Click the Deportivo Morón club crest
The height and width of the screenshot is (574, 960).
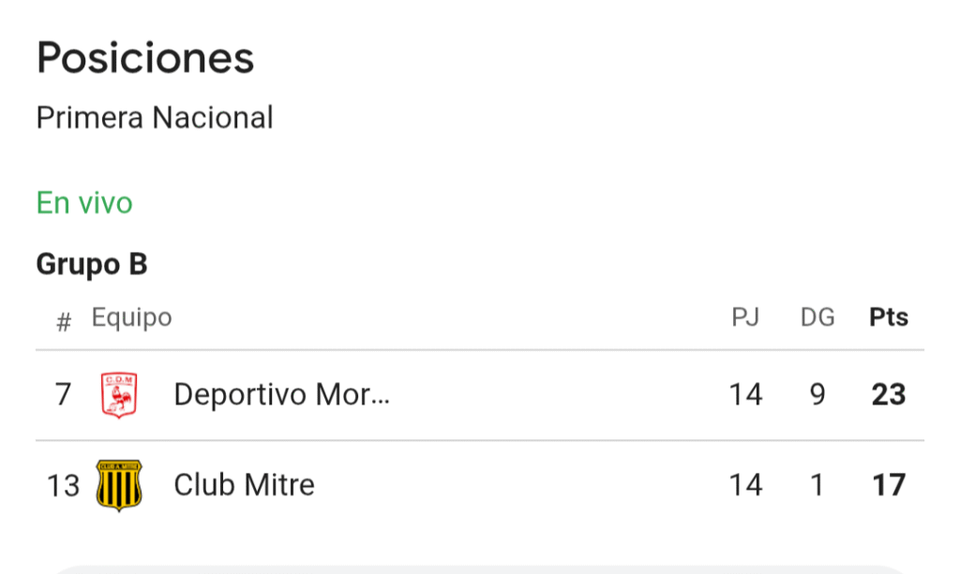point(119,395)
